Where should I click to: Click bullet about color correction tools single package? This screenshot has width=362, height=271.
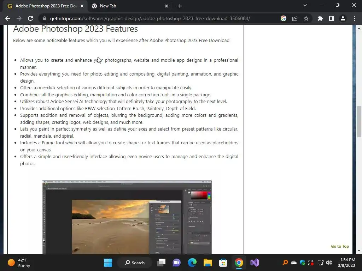[x=116, y=95]
